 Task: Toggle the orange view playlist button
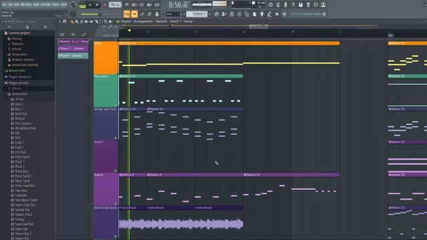[127, 14]
